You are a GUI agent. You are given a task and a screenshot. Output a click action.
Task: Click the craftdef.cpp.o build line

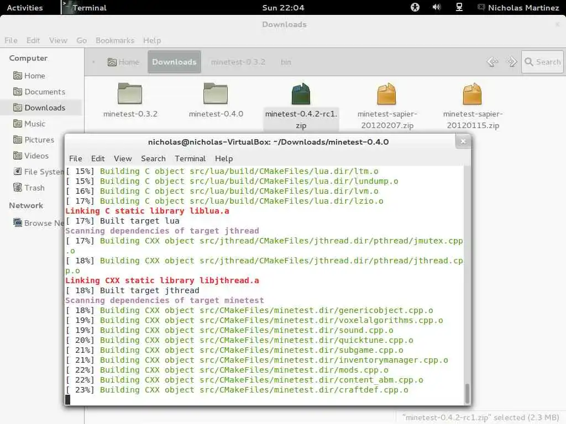pos(237,390)
